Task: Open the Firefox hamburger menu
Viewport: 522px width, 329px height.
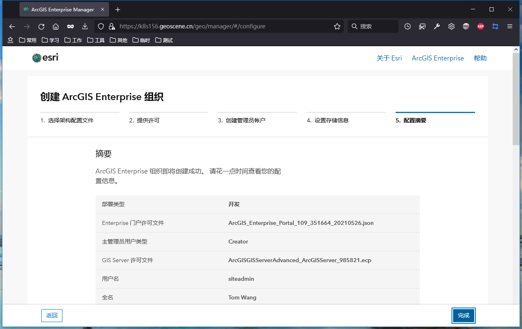Action: click(x=510, y=26)
